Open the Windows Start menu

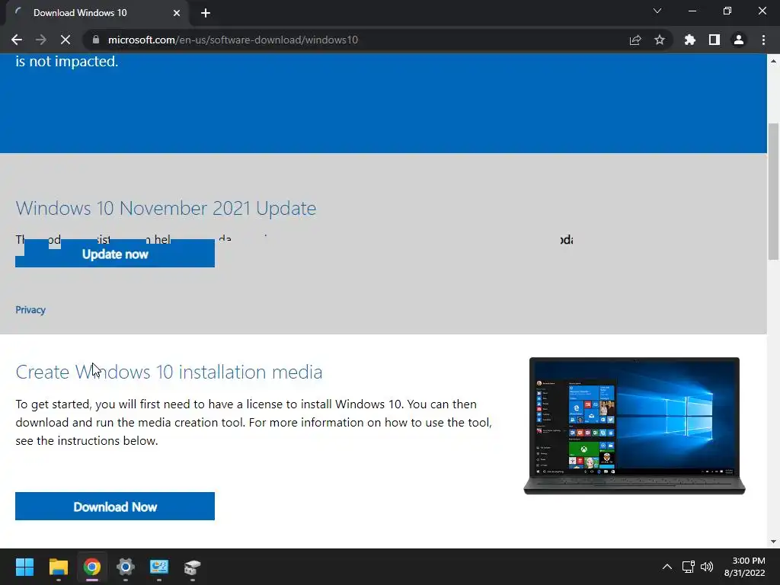tap(24, 567)
